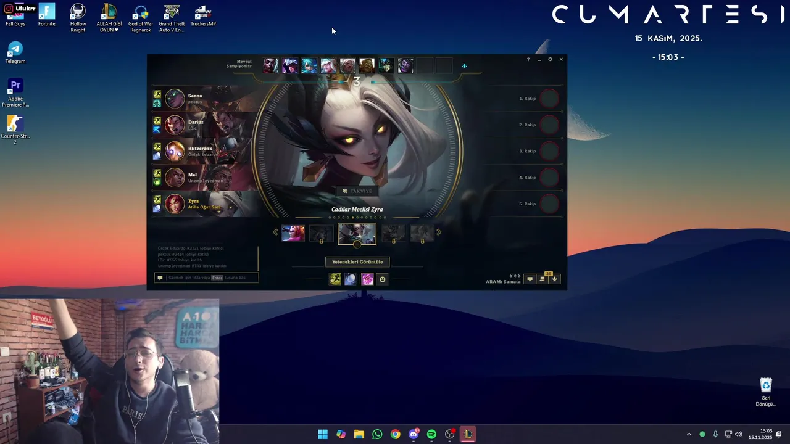Choose the white-haired champion fourth in bench

tap(328, 65)
